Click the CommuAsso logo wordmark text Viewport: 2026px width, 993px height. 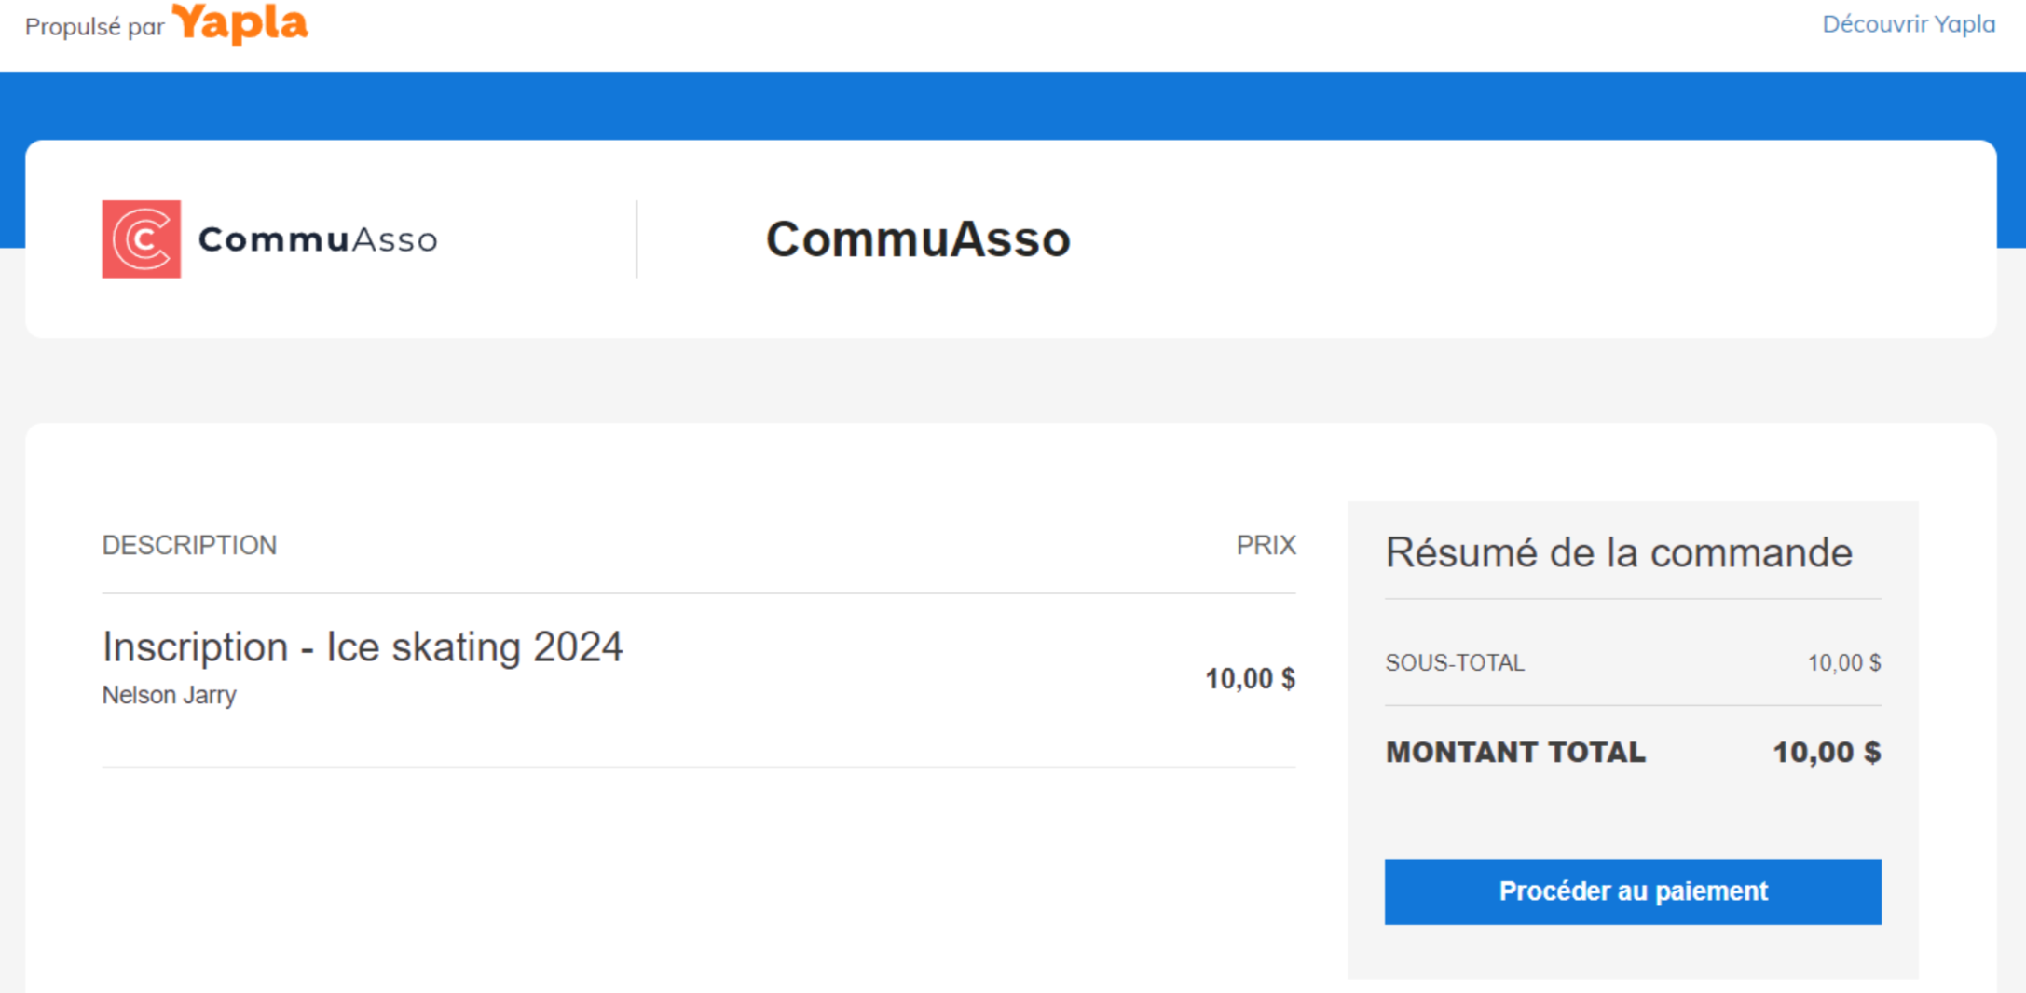(x=317, y=240)
